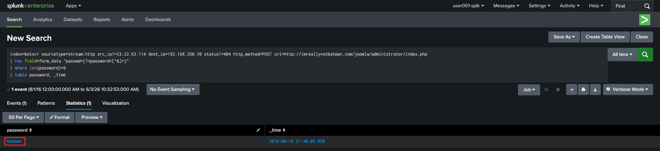This screenshot has height=151, width=660.
Task: Click Create Table View button
Action: [605, 37]
